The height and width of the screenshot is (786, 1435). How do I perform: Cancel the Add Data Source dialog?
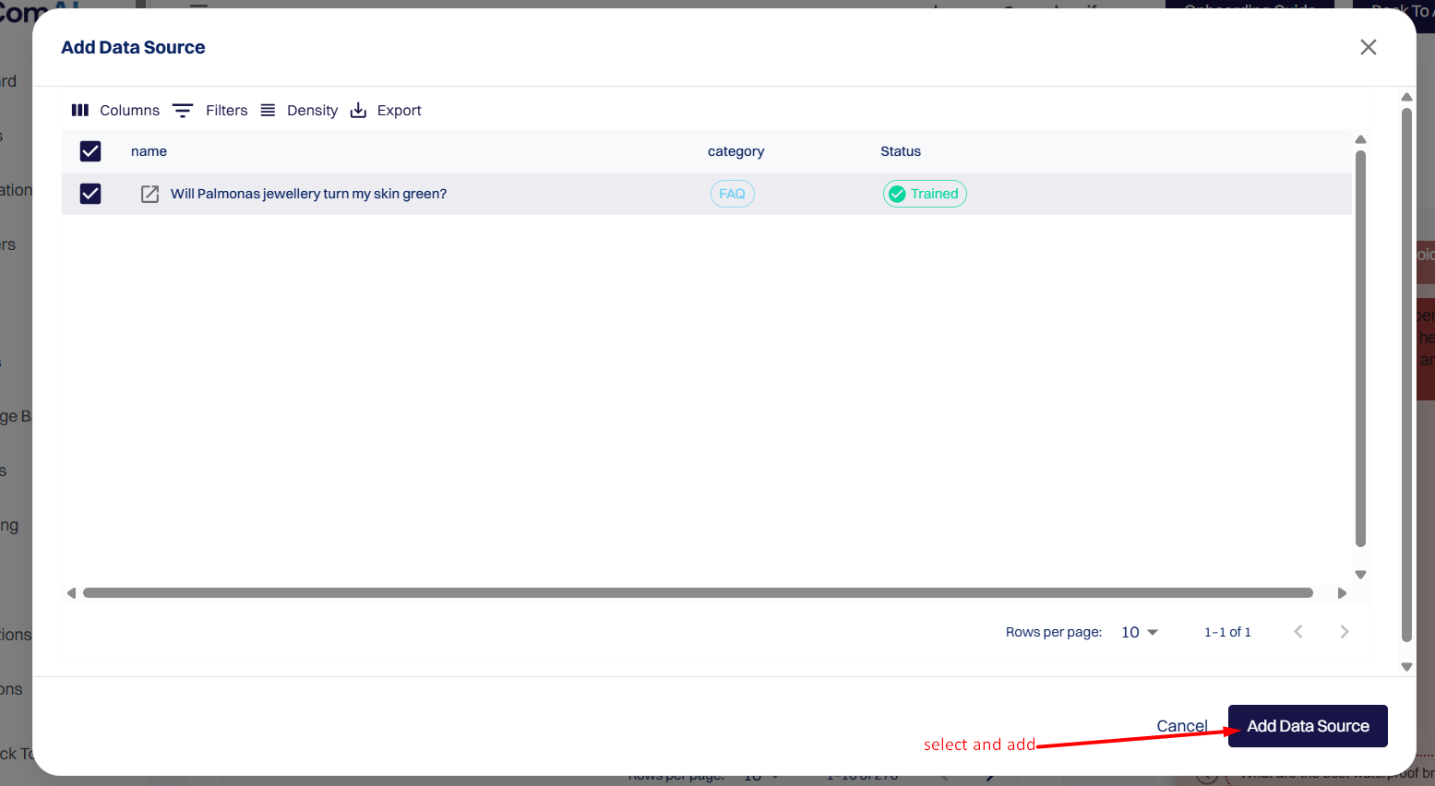point(1182,726)
